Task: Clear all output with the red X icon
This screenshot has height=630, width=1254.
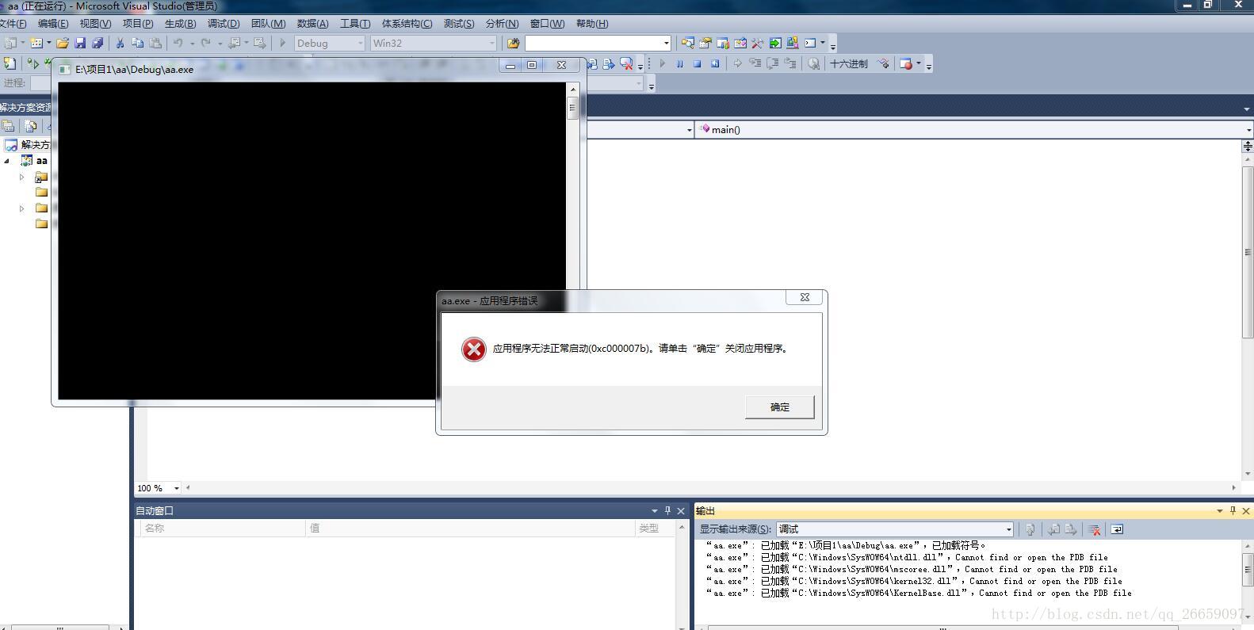Action: pos(1094,529)
